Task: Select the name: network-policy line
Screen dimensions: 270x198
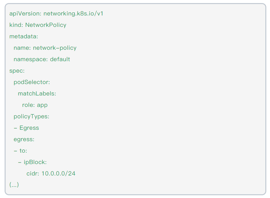Action: (x=45, y=48)
